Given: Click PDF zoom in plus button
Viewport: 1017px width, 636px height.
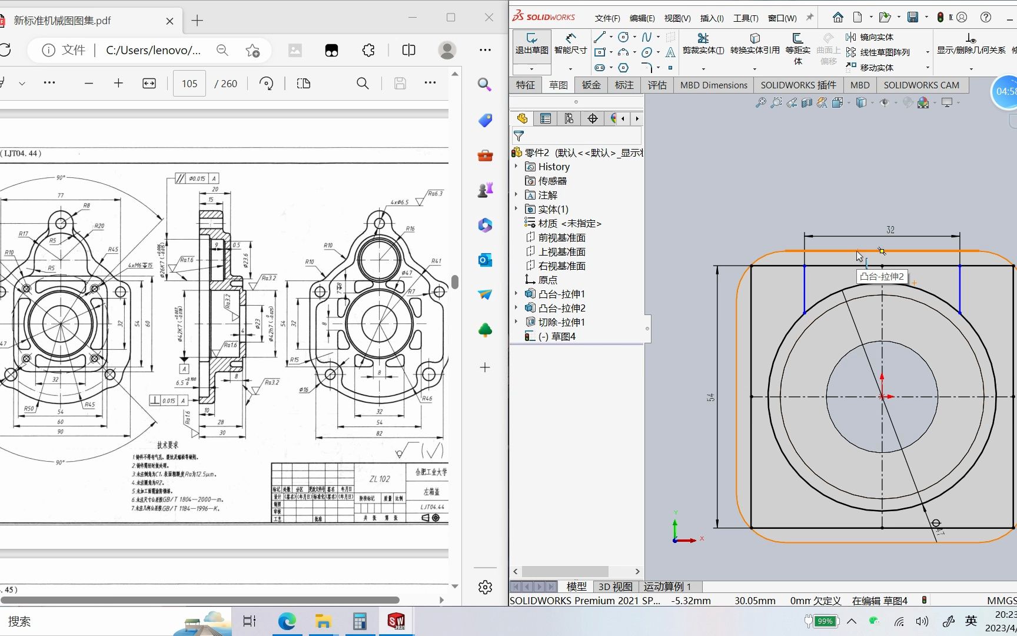Looking at the screenshot, I should coord(118,84).
